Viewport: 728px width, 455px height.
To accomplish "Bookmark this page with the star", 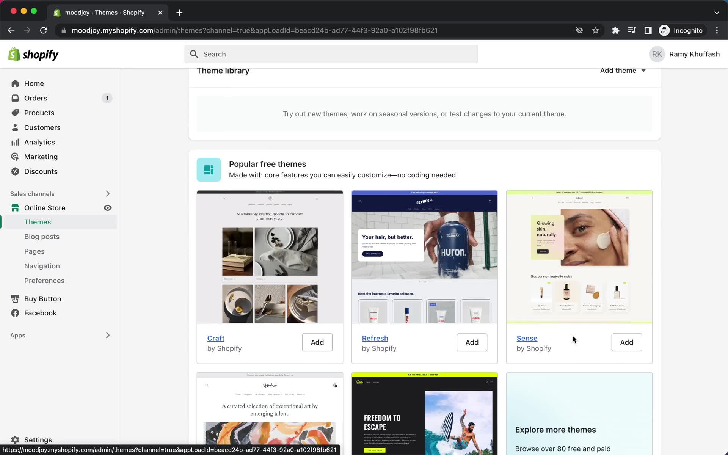I will [595, 30].
